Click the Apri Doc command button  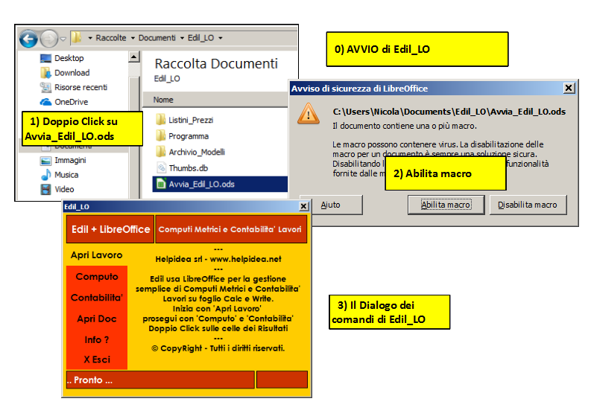click(x=97, y=319)
